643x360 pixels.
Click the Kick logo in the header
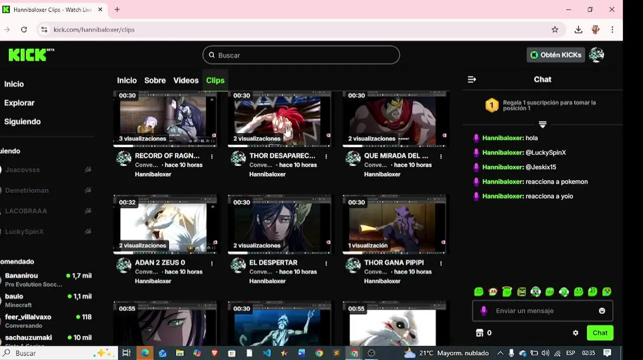31,54
